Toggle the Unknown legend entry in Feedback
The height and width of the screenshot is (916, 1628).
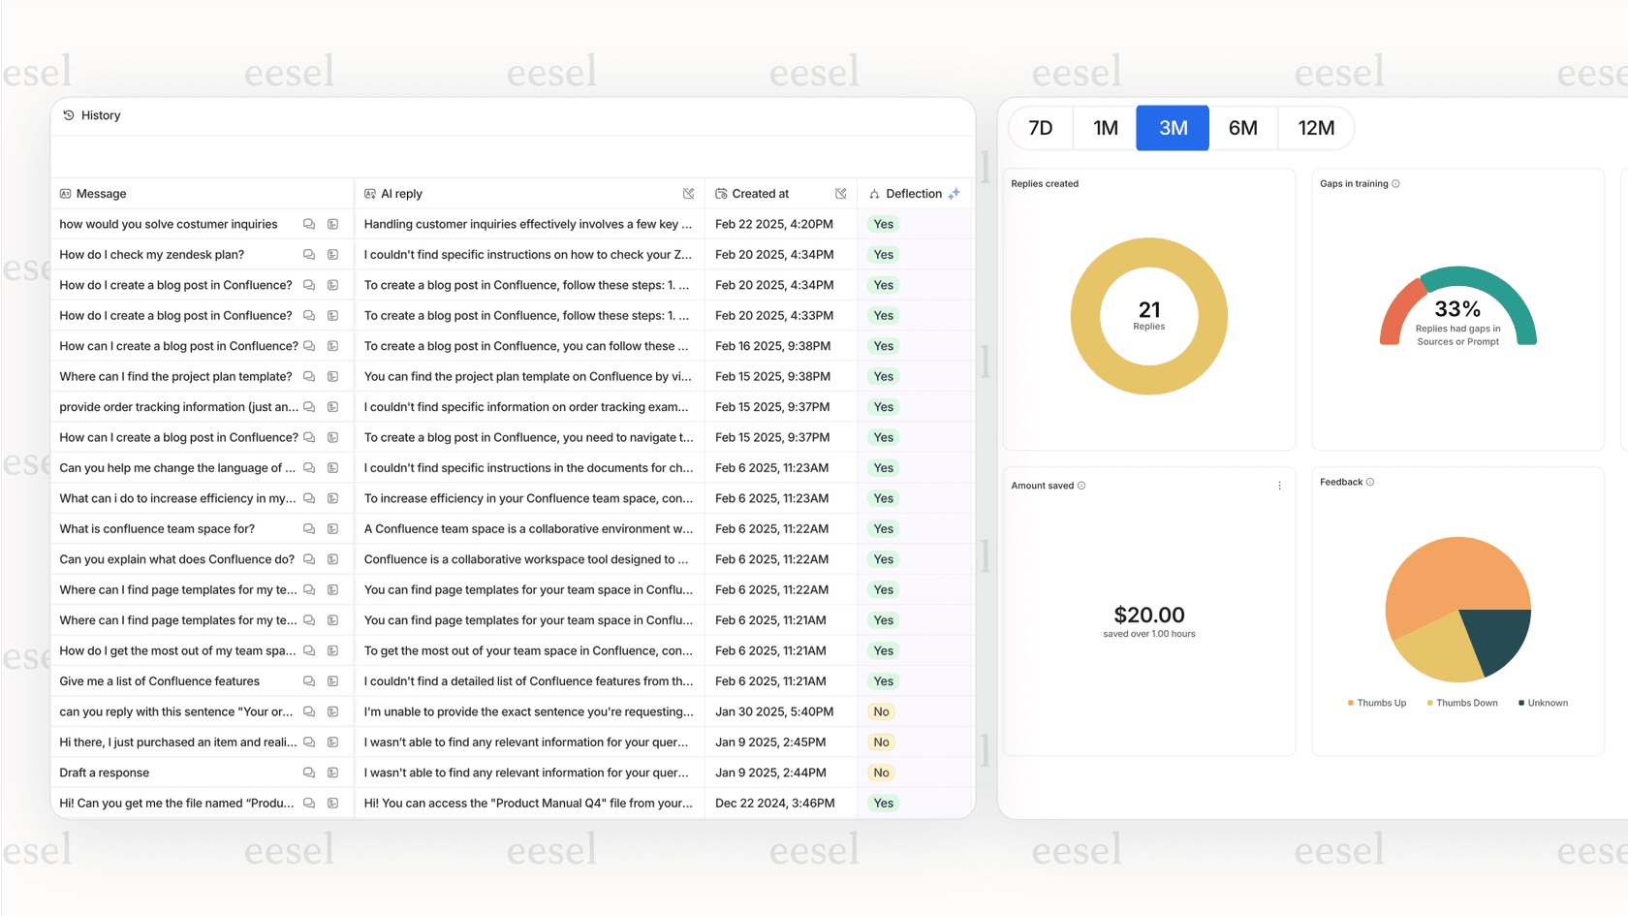pyautogui.click(x=1543, y=704)
